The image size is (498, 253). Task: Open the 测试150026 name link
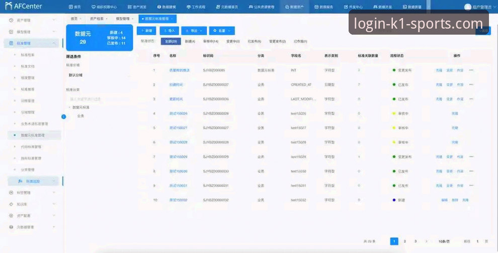tap(178, 113)
